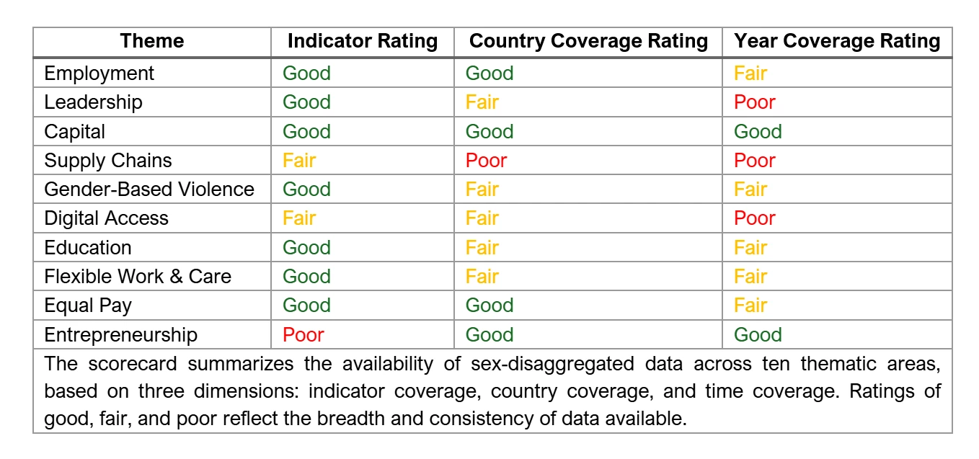Click Supply Chains' Poor country coverage rating
This screenshot has height=459, width=979.
click(x=486, y=161)
